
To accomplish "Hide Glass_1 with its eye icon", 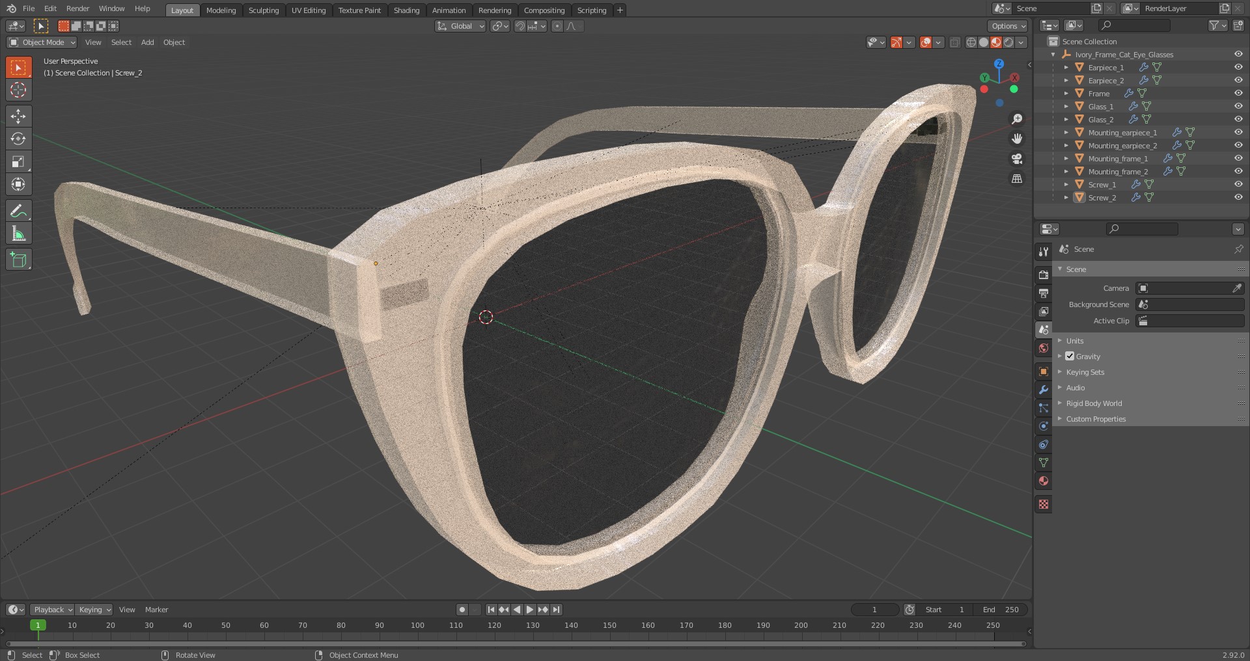I will click(x=1238, y=106).
